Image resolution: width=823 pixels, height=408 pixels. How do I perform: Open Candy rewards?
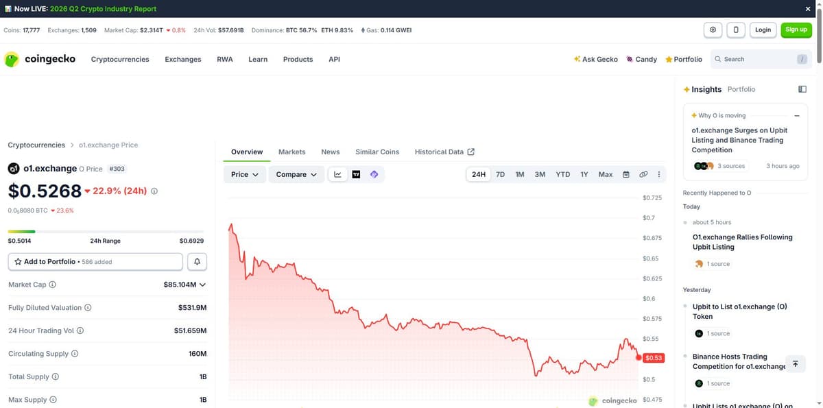coord(641,60)
